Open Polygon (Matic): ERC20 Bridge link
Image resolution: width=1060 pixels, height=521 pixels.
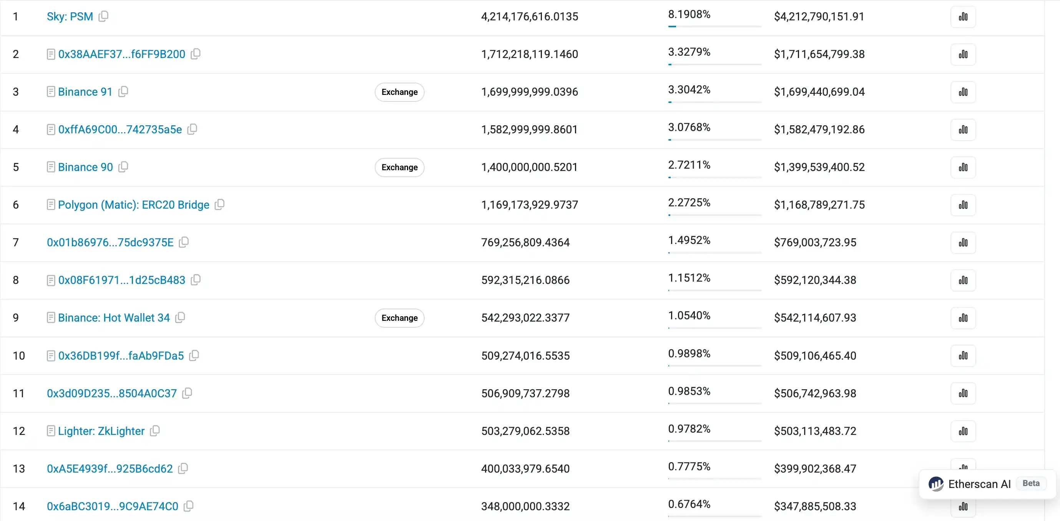point(134,205)
